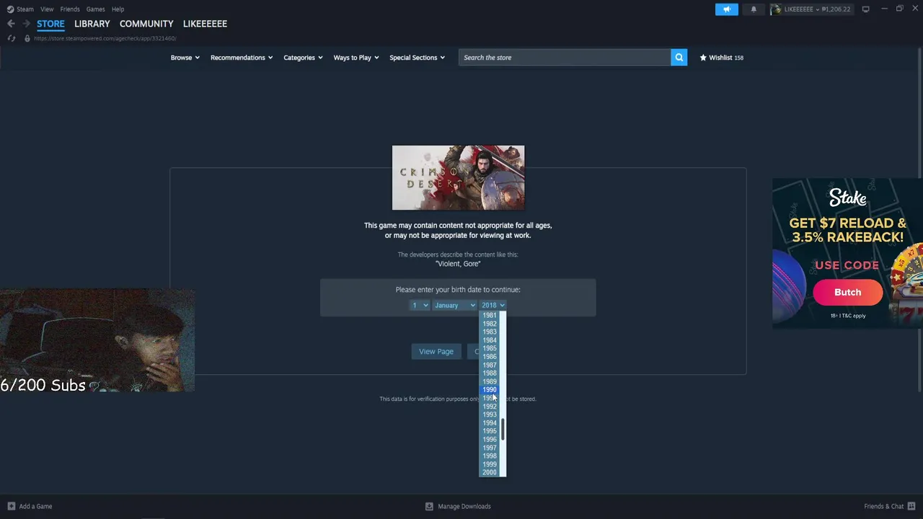Click the forward navigation arrow
The width and height of the screenshot is (923, 519).
coord(26,24)
